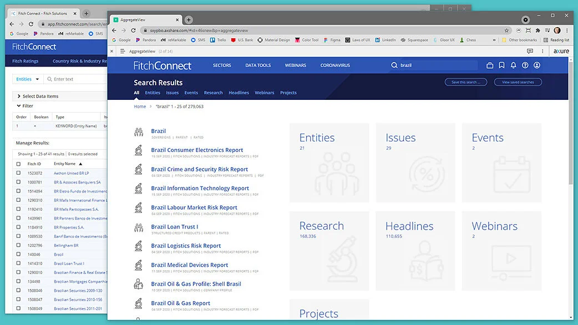Open Axure more options vertical dots

542,51
